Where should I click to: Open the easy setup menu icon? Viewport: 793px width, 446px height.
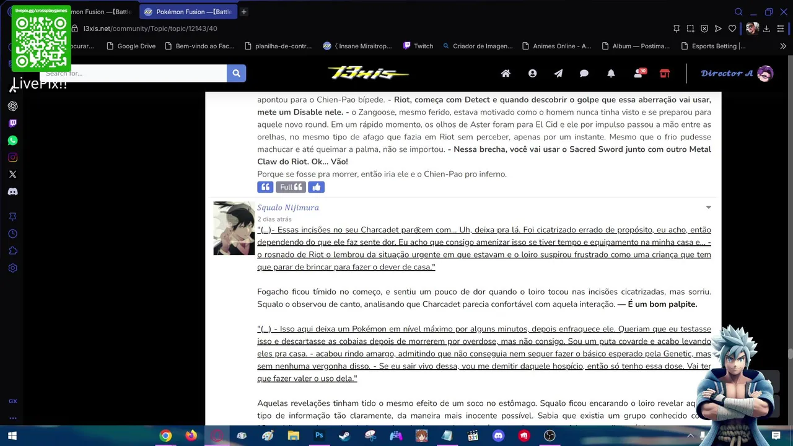point(781,28)
